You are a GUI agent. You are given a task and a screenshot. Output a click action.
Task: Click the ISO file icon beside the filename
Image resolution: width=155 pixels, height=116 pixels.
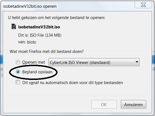tap(14, 26)
